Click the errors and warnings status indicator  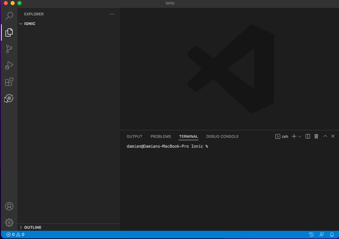click(15, 235)
